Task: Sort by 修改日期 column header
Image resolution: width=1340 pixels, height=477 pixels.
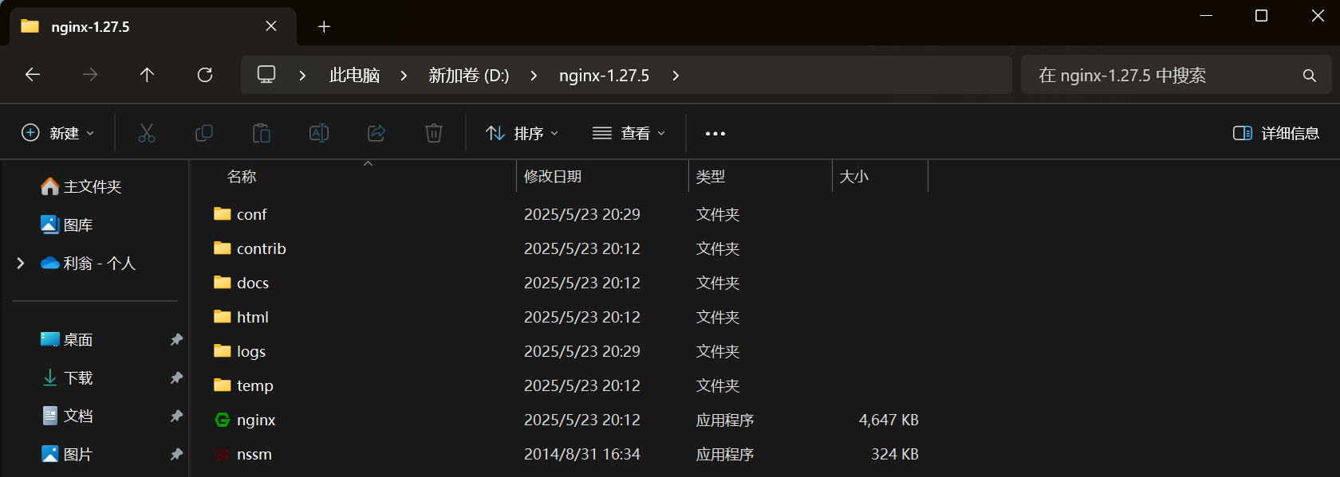Action: (553, 176)
